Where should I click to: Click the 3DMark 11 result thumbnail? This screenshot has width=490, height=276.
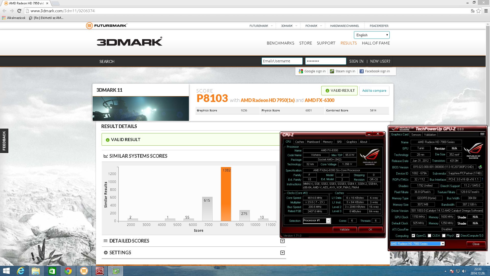(141, 108)
